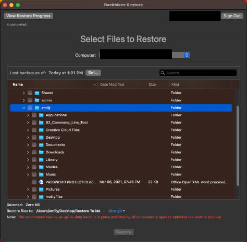Click the Set... backup date button

pos(93,73)
